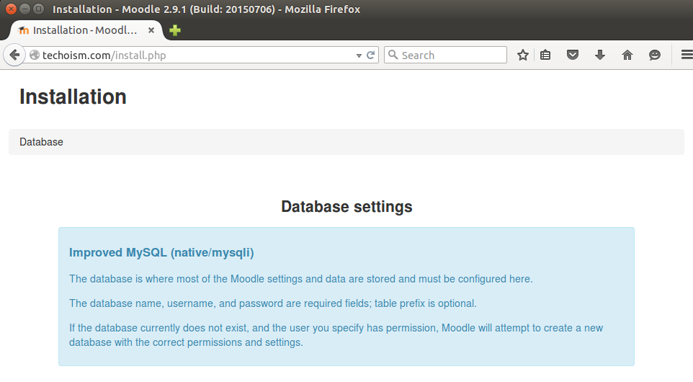Click the site identity globe icon
The height and width of the screenshot is (382, 693).
[x=35, y=55]
